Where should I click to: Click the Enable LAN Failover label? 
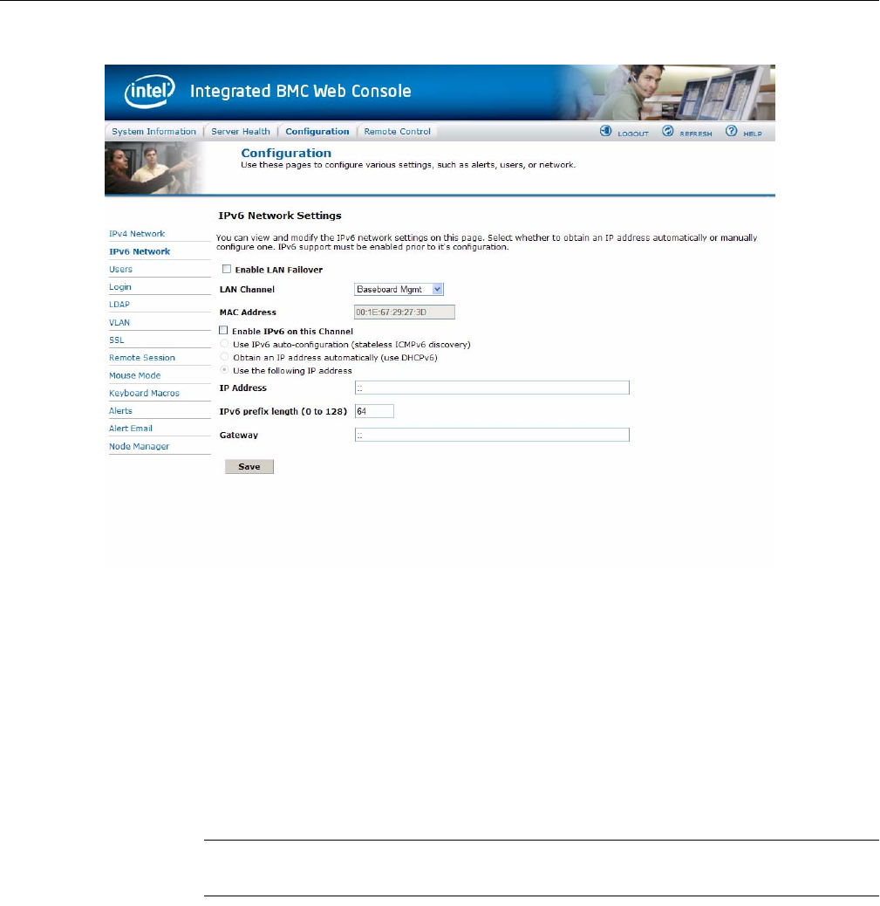(279, 270)
